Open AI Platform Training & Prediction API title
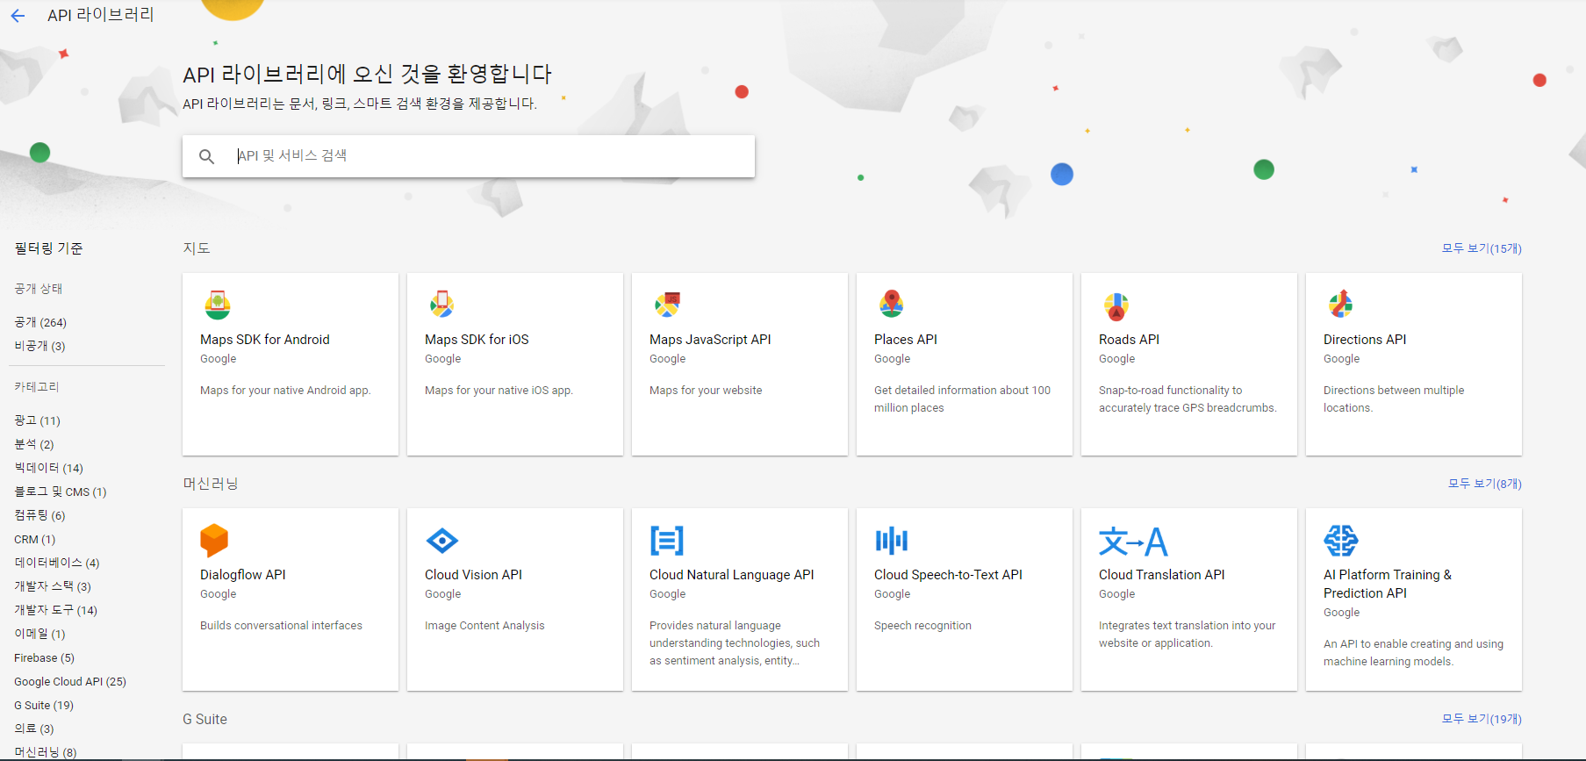The image size is (1586, 761). click(1388, 584)
